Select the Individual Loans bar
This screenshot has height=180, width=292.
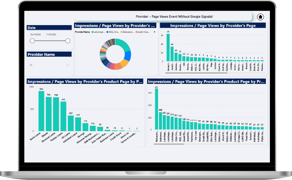point(78,124)
